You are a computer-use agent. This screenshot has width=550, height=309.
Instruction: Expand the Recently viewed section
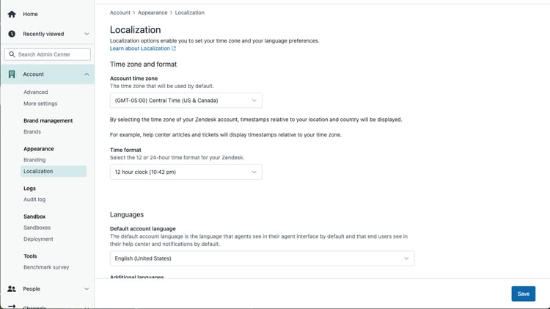(x=87, y=34)
